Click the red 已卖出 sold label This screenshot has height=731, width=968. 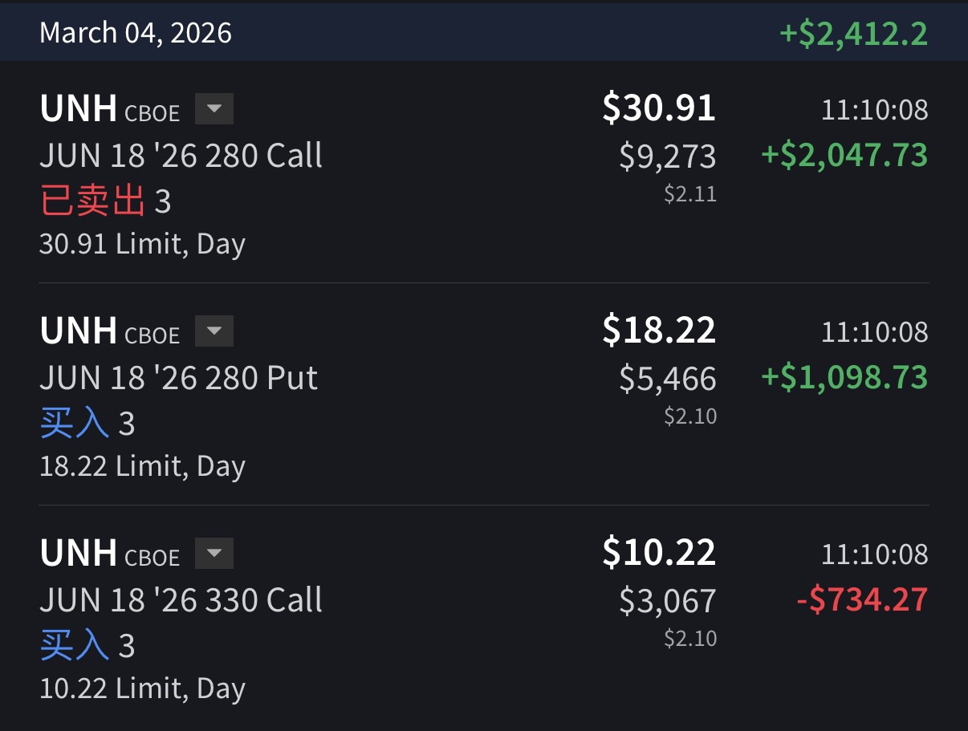tap(92, 201)
